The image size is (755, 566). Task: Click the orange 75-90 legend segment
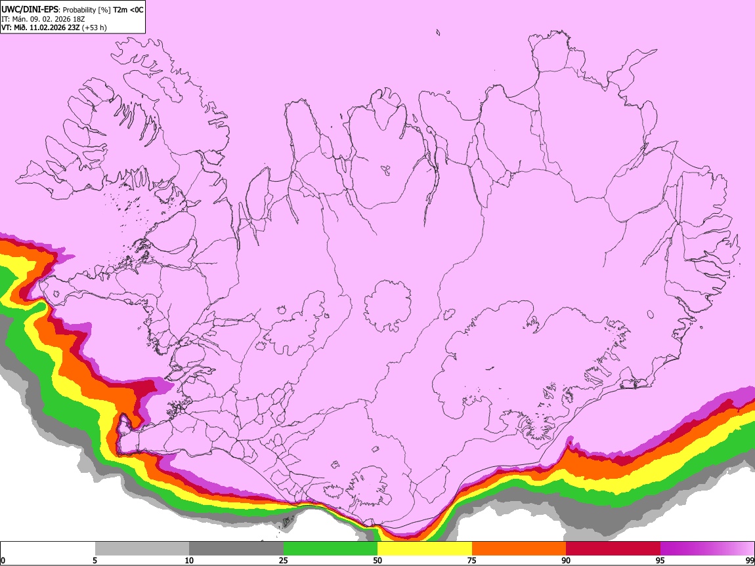tap(519, 548)
